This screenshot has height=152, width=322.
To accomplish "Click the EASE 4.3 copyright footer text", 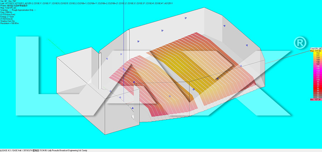I will [x=44, y=151].
